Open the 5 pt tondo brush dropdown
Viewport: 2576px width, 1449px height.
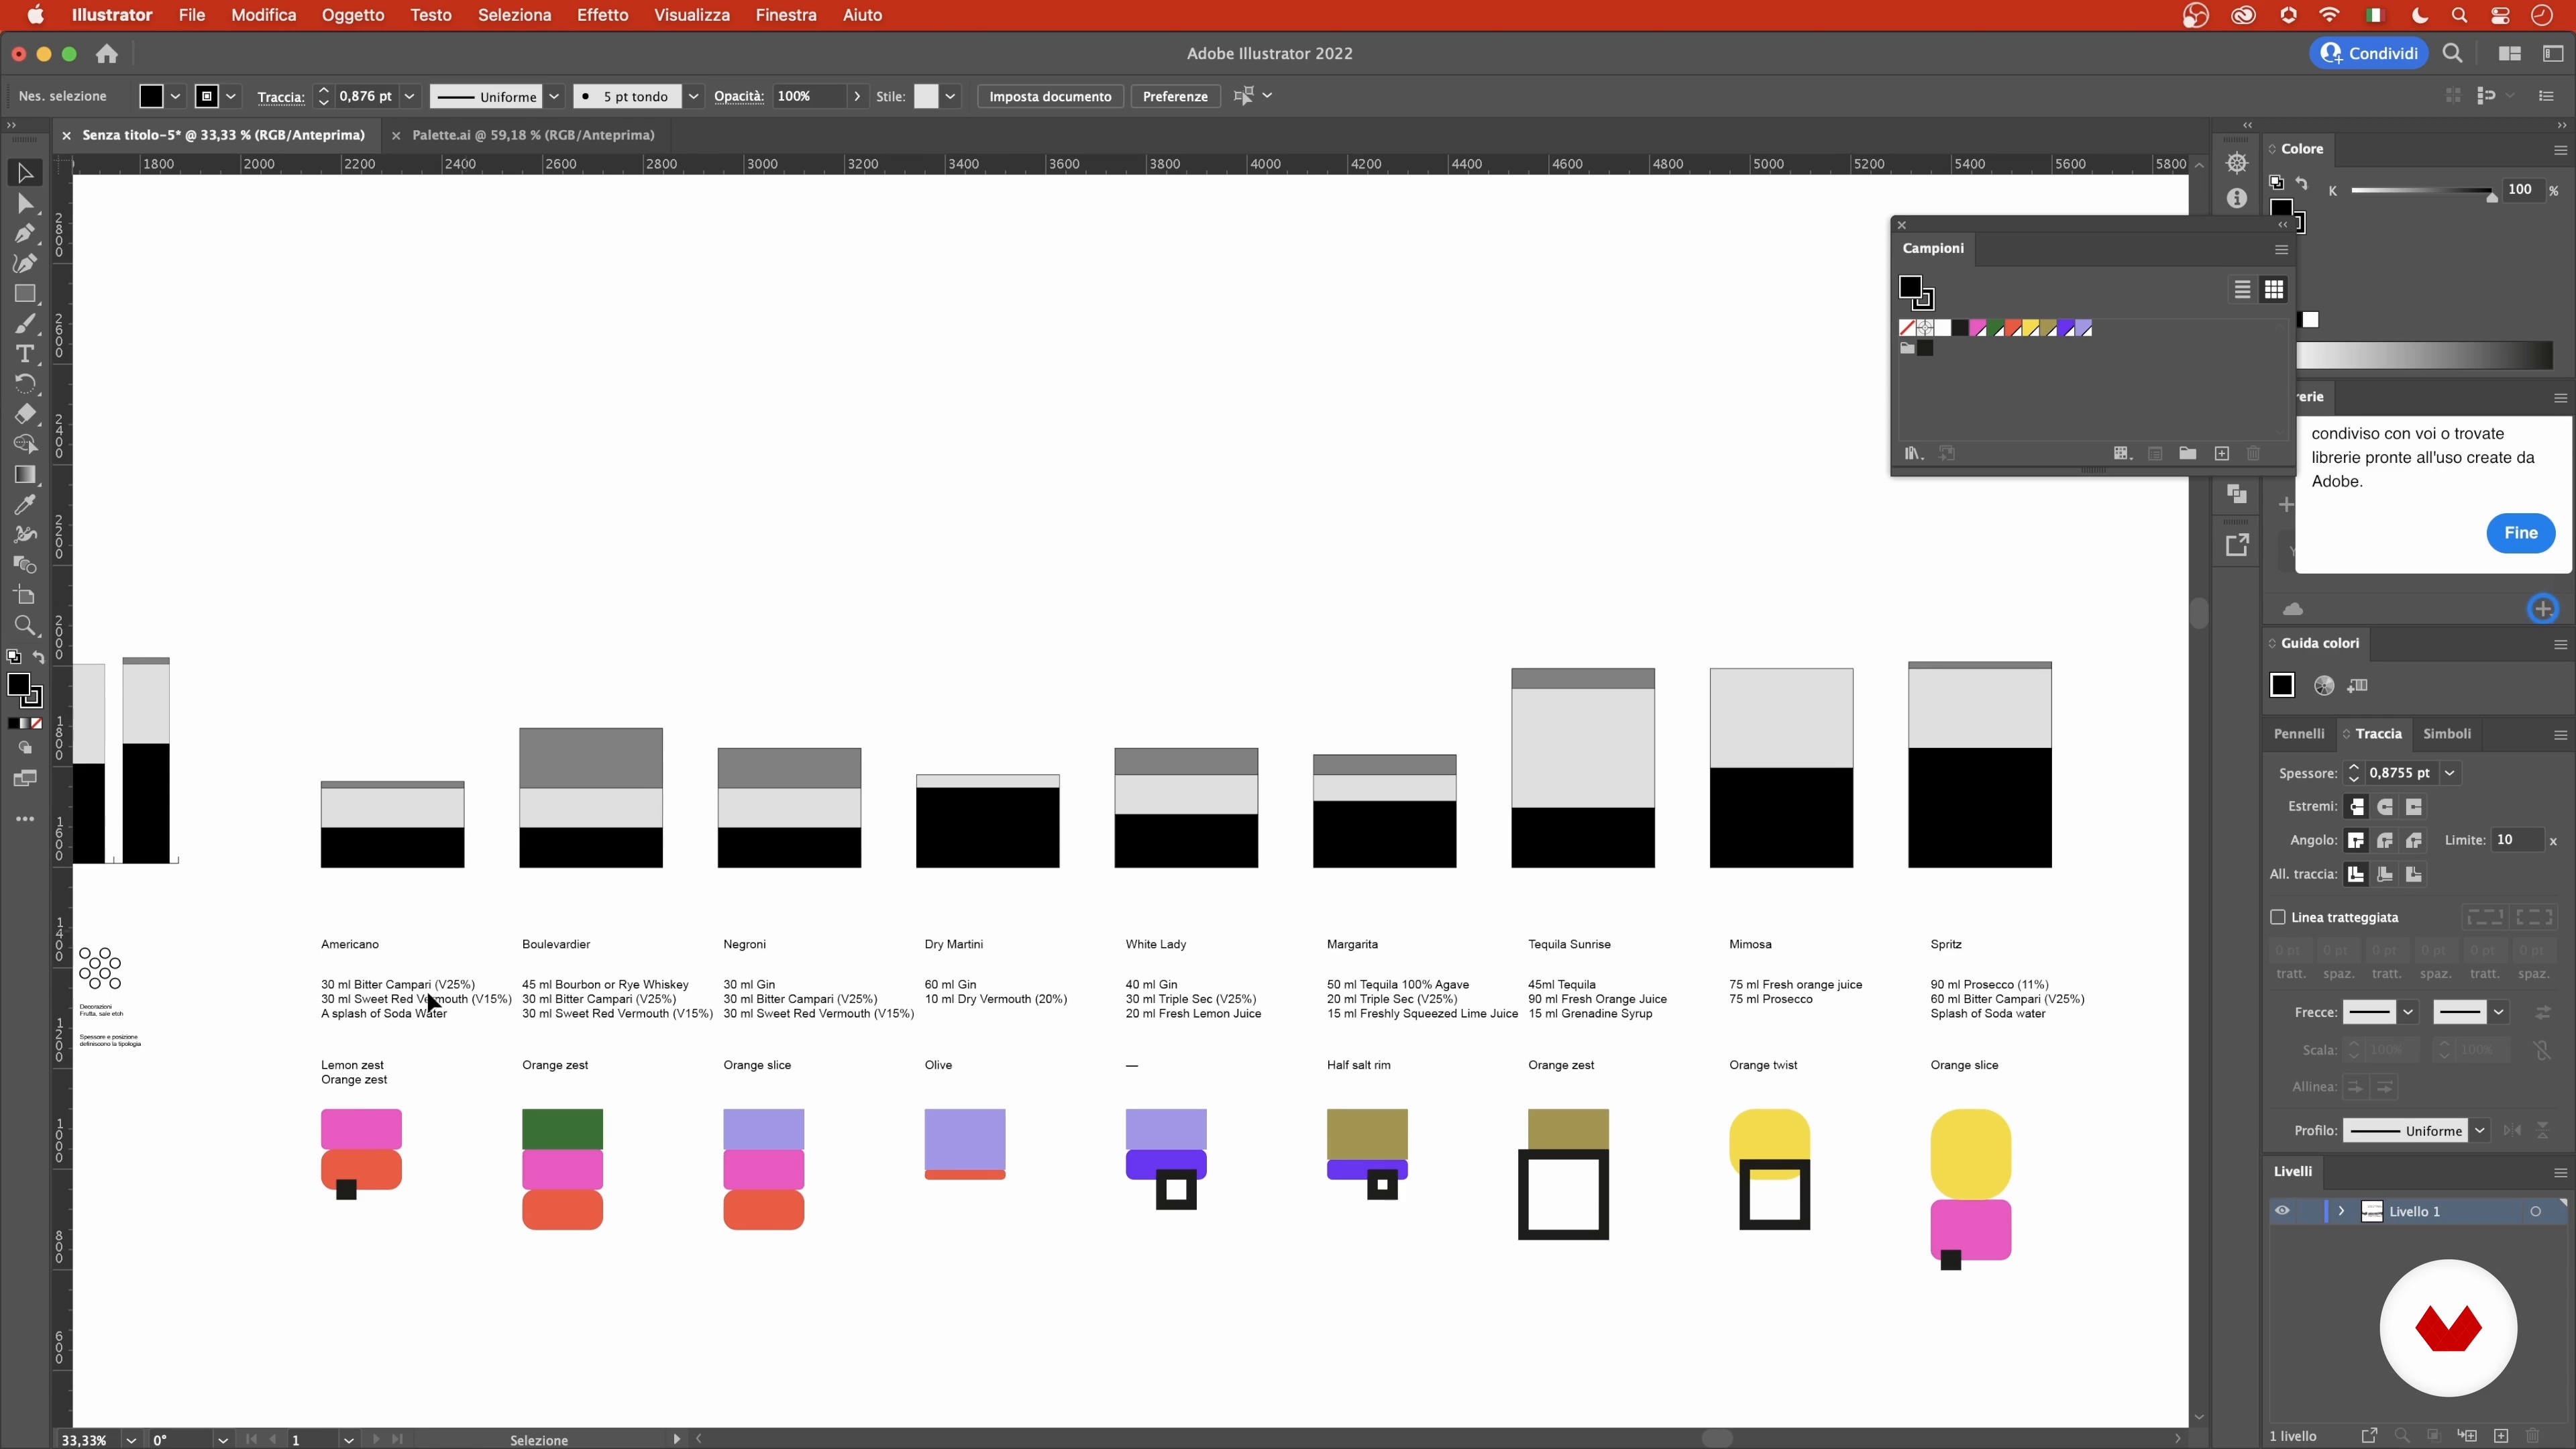[x=693, y=97]
